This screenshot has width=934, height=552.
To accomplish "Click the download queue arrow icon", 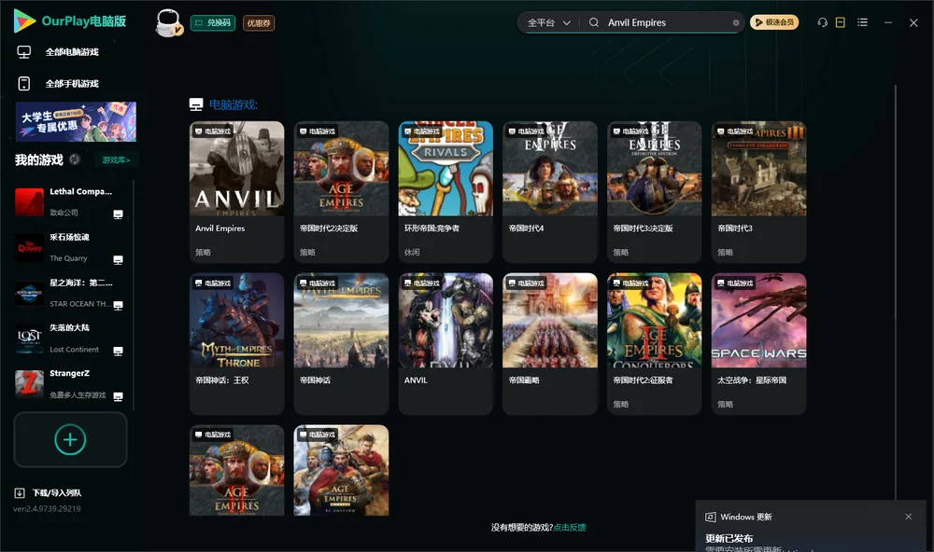I will click(20, 492).
